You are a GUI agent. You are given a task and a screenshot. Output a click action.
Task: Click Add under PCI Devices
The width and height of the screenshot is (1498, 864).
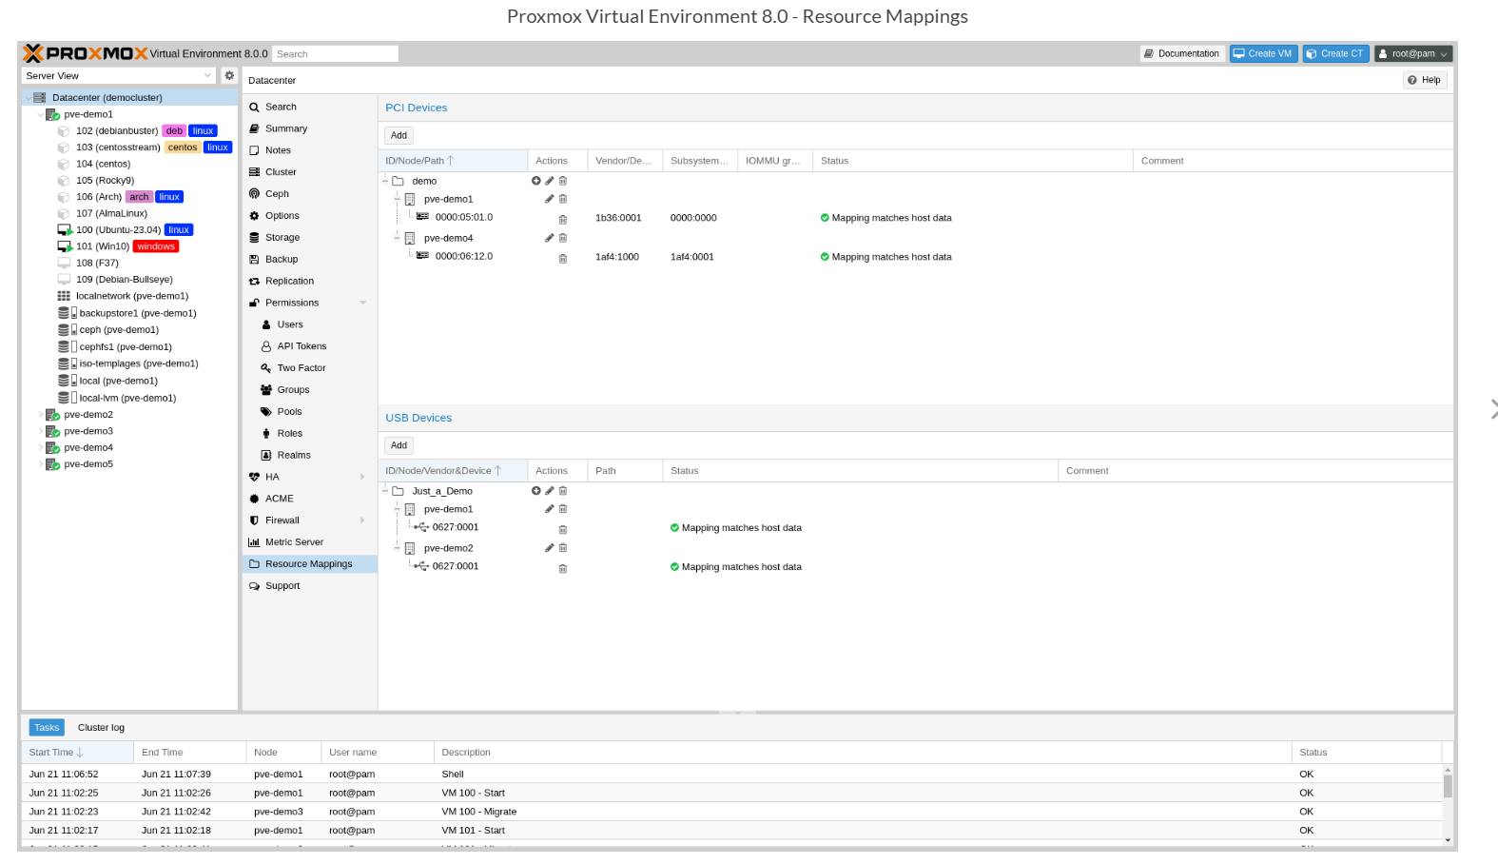pyautogui.click(x=399, y=135)
